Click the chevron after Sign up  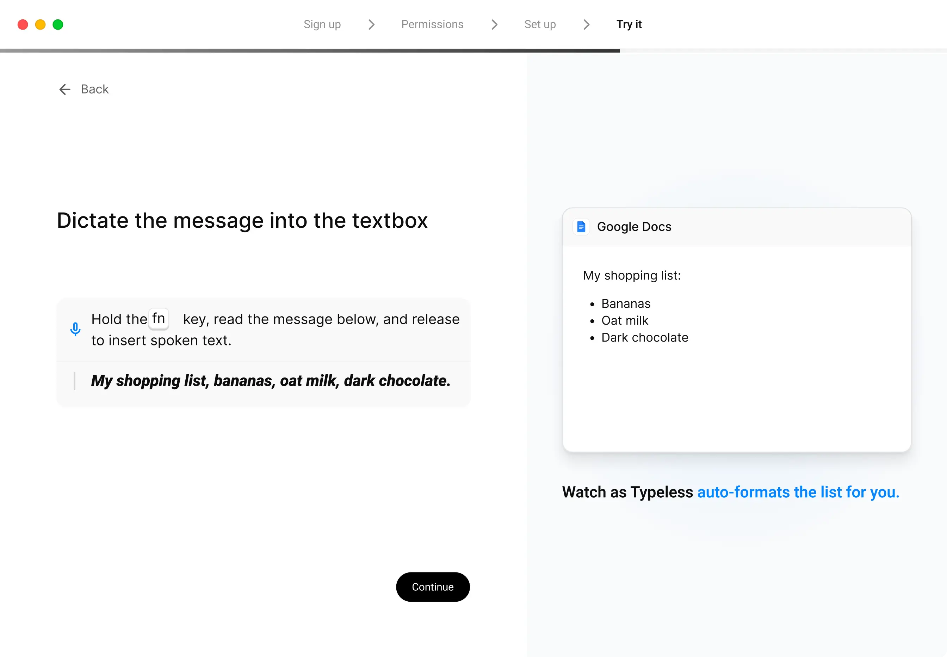371,25
